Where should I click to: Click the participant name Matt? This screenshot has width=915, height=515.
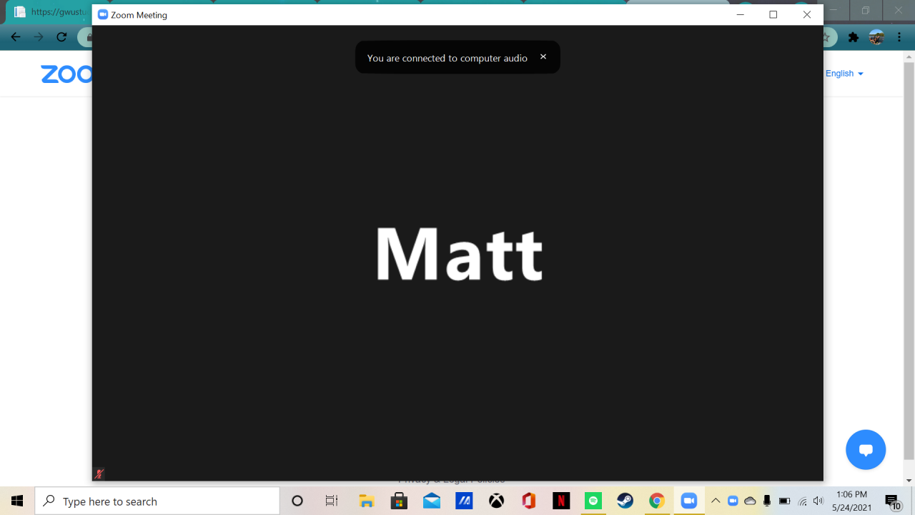pyautogui.click(x=459, y=253)
